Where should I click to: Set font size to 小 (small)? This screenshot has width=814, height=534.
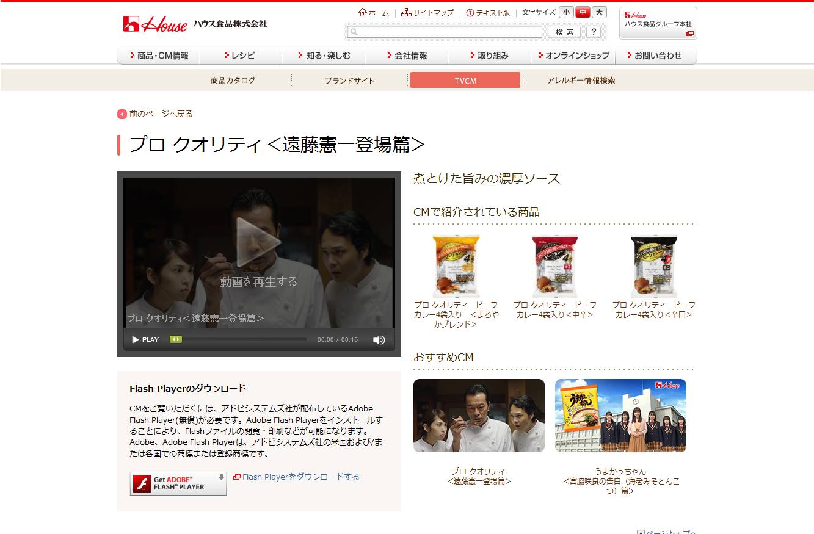click(566, 12)
